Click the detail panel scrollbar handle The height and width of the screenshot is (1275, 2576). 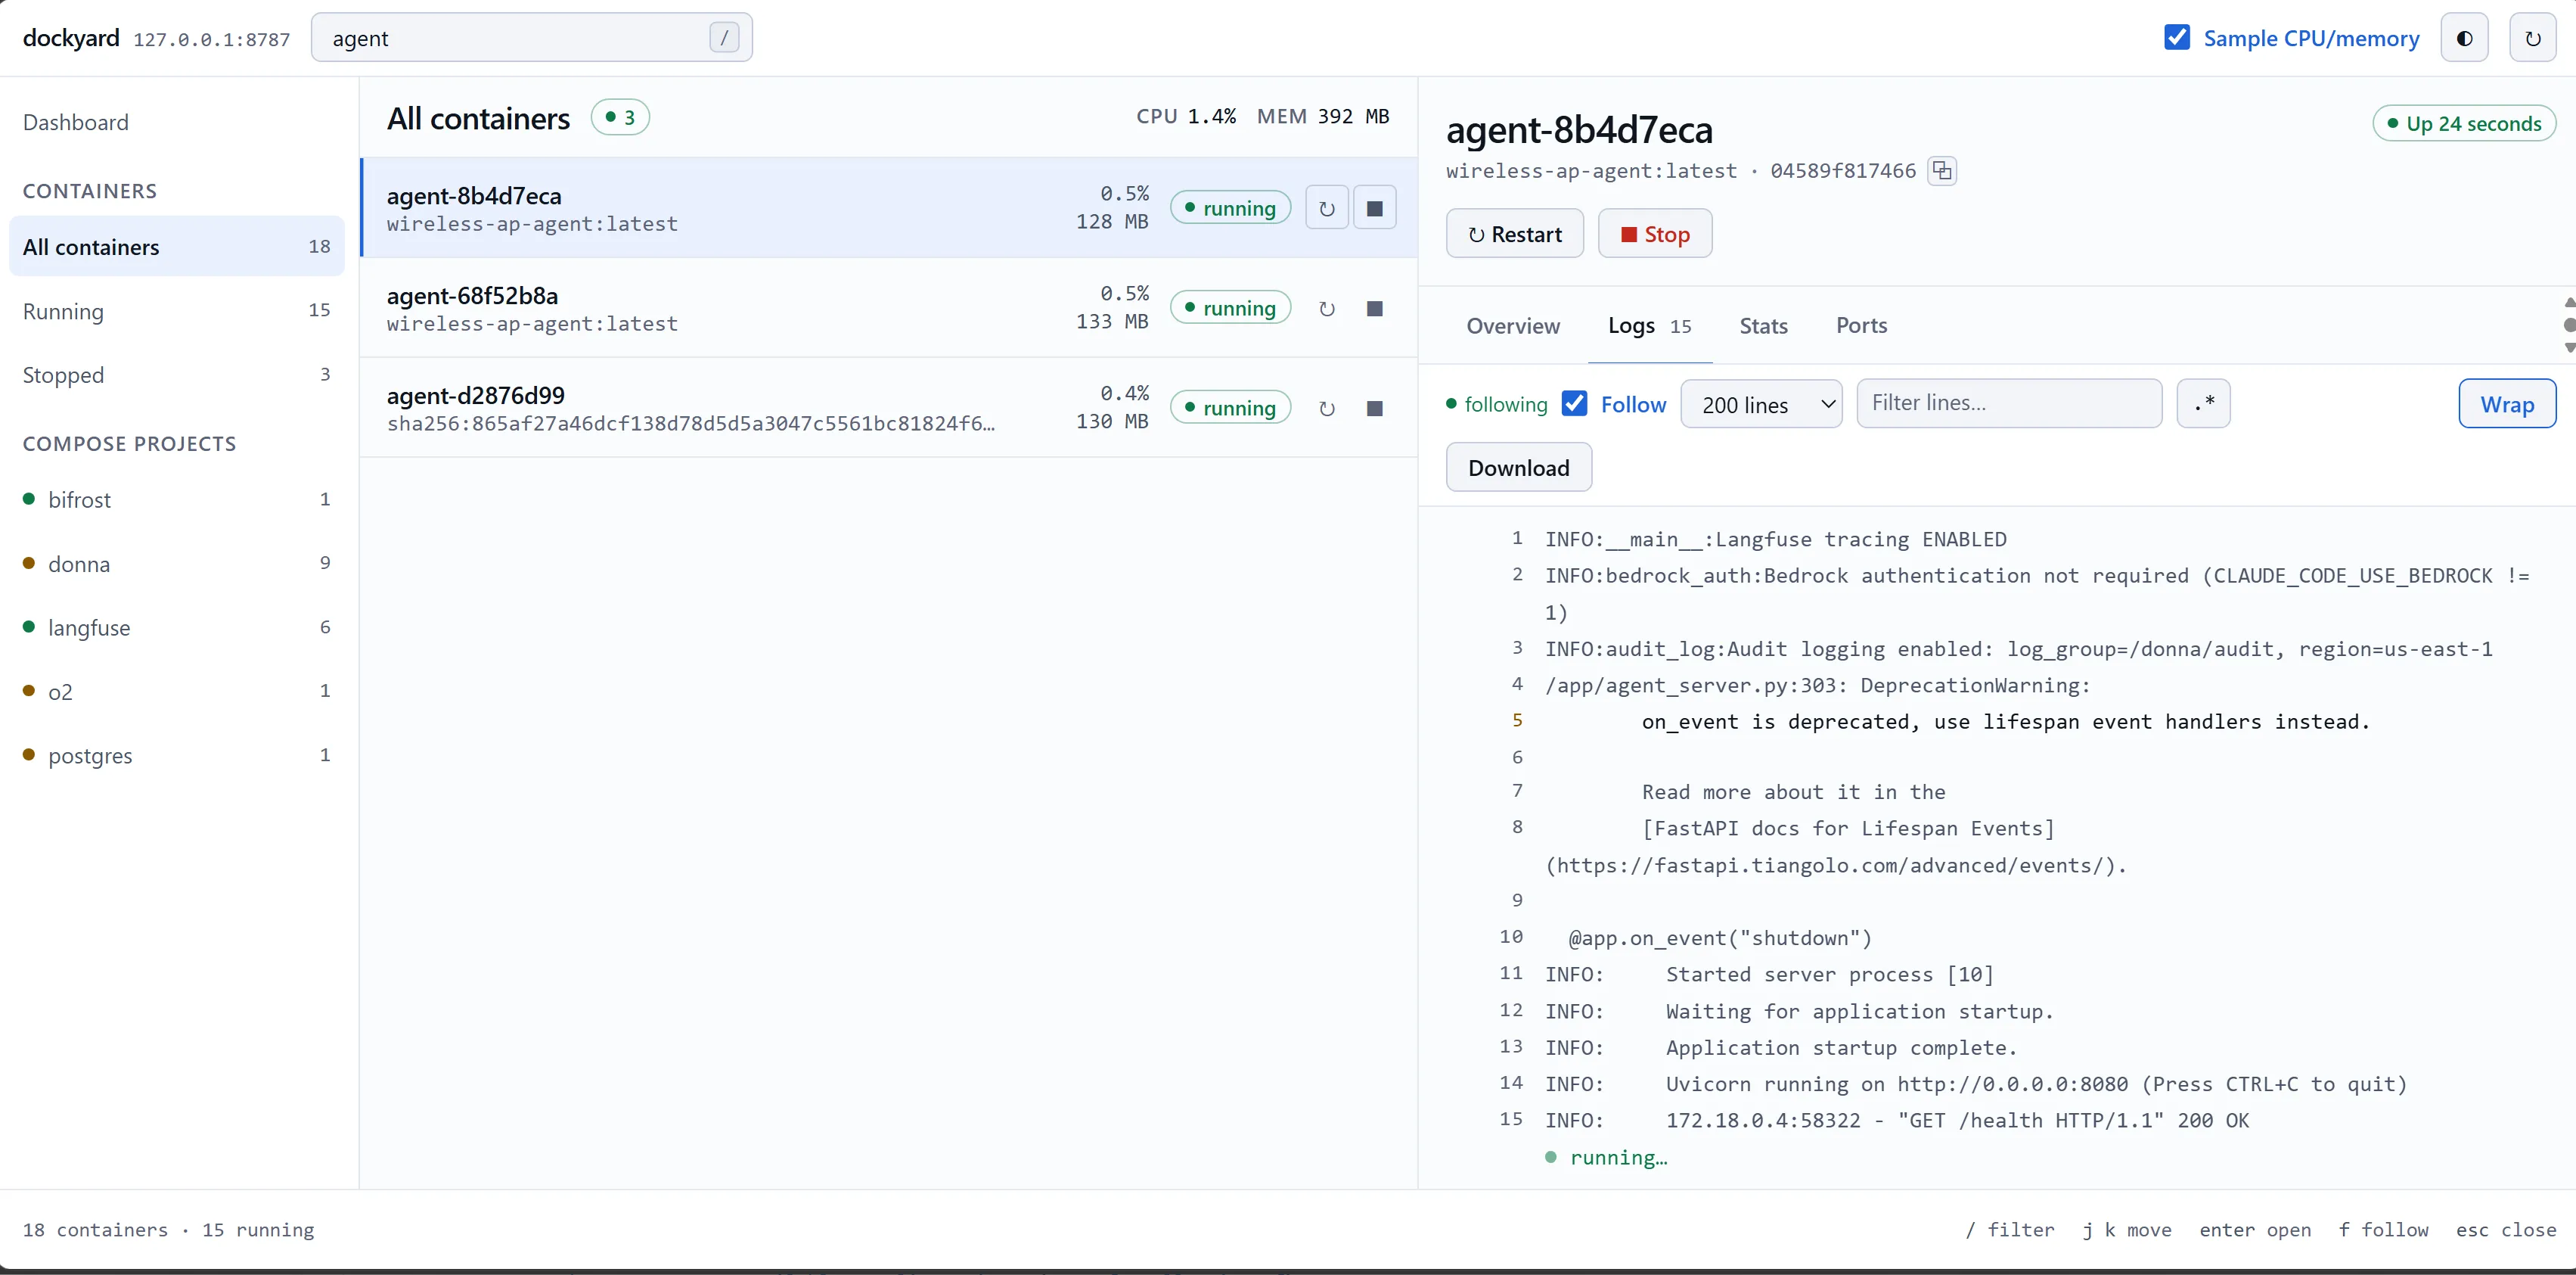coord(2569,325)
